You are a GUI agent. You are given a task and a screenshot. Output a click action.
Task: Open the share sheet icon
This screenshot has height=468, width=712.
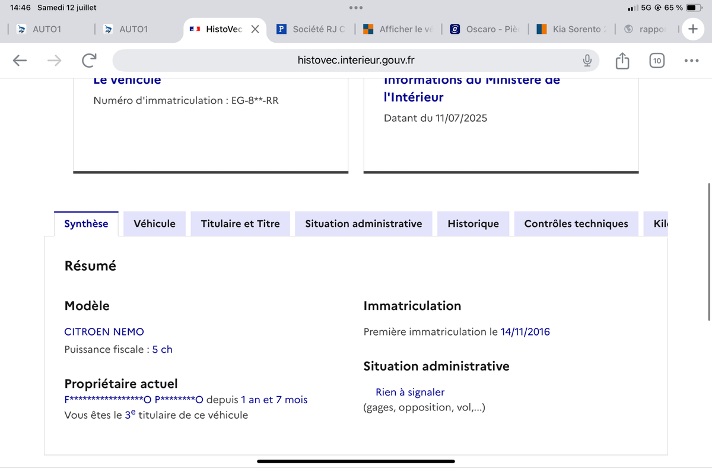[x=622, y=60]
